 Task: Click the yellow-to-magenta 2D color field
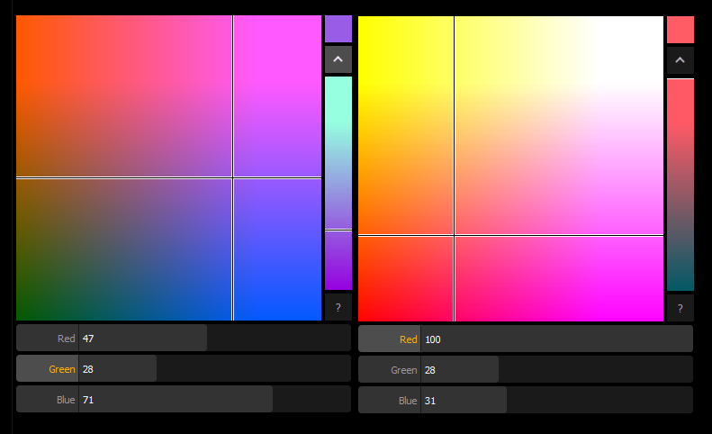click(x=510, y=168)
